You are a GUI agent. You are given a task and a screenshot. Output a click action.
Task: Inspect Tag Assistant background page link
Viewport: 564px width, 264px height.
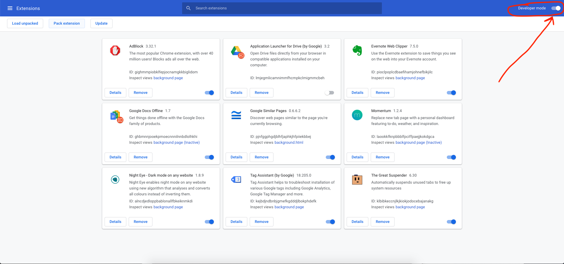[289, 207]
